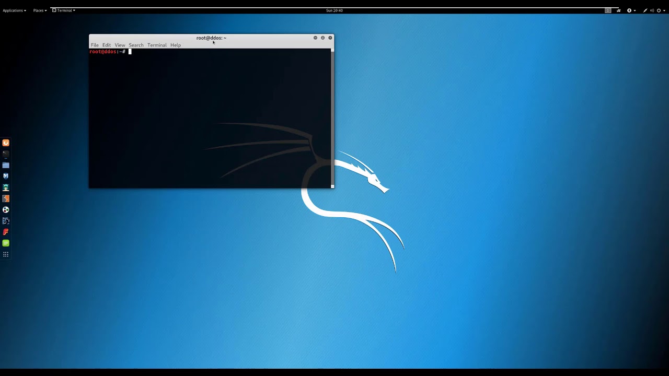Launch Maltego from the dock
Screen dimensions: 669x376
(x=6, y=209)
